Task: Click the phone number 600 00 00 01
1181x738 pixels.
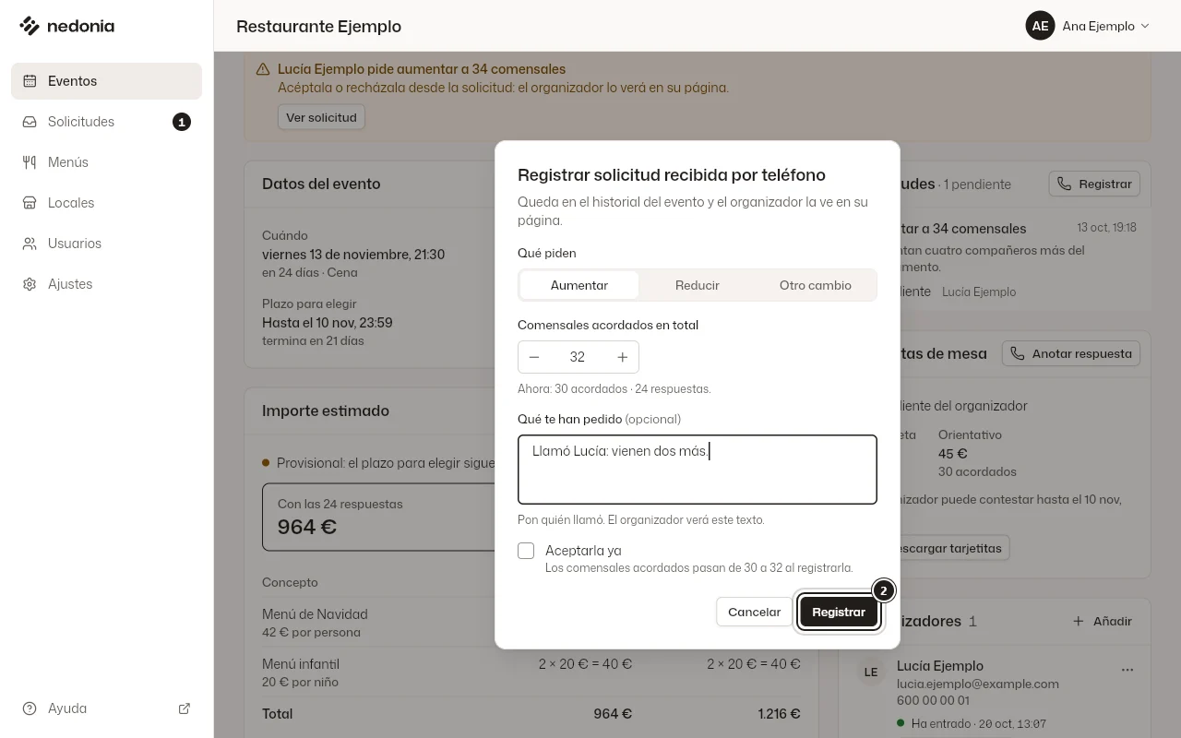Action: pyautogui.click(x=933, y=700)
